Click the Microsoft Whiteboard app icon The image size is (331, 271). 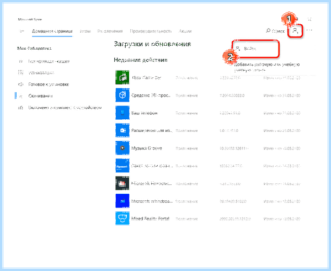click(122, 201)
